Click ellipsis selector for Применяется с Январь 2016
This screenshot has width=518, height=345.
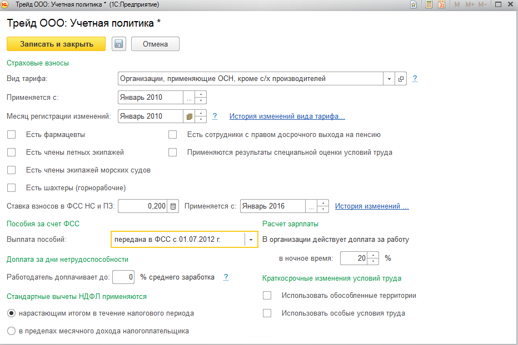click(x=312, y=206)
